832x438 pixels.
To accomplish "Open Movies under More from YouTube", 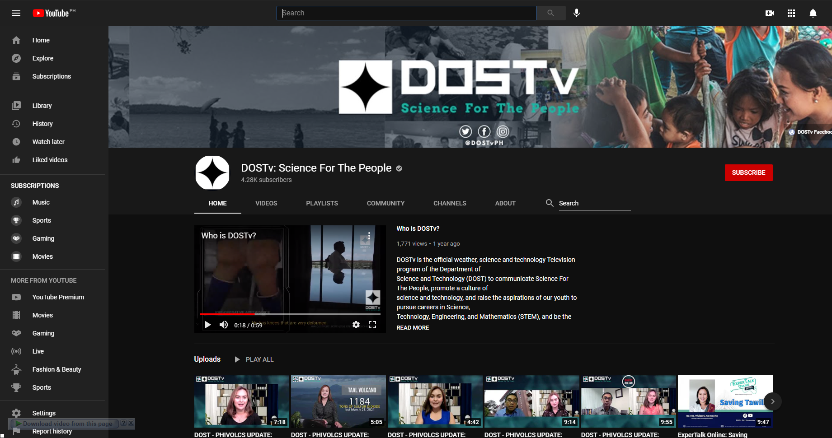I will [x=54, y=315].
